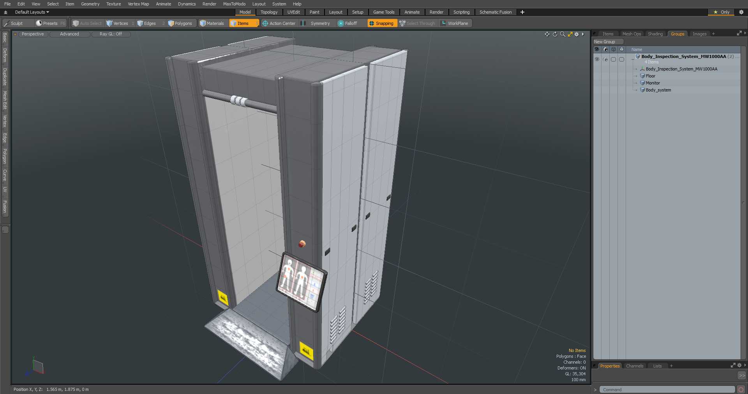Toggle visibility eye for Body_Inspection_System group
Screen dimensions: 748x394
click(597, 59)
